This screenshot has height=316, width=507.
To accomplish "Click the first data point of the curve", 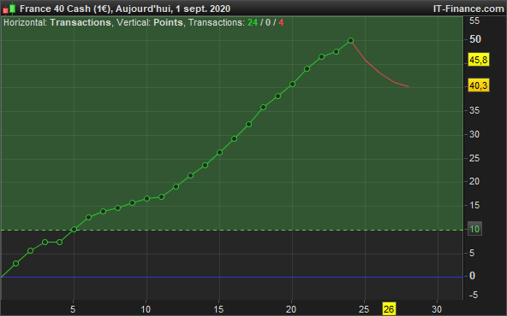I will pos(15,263).
